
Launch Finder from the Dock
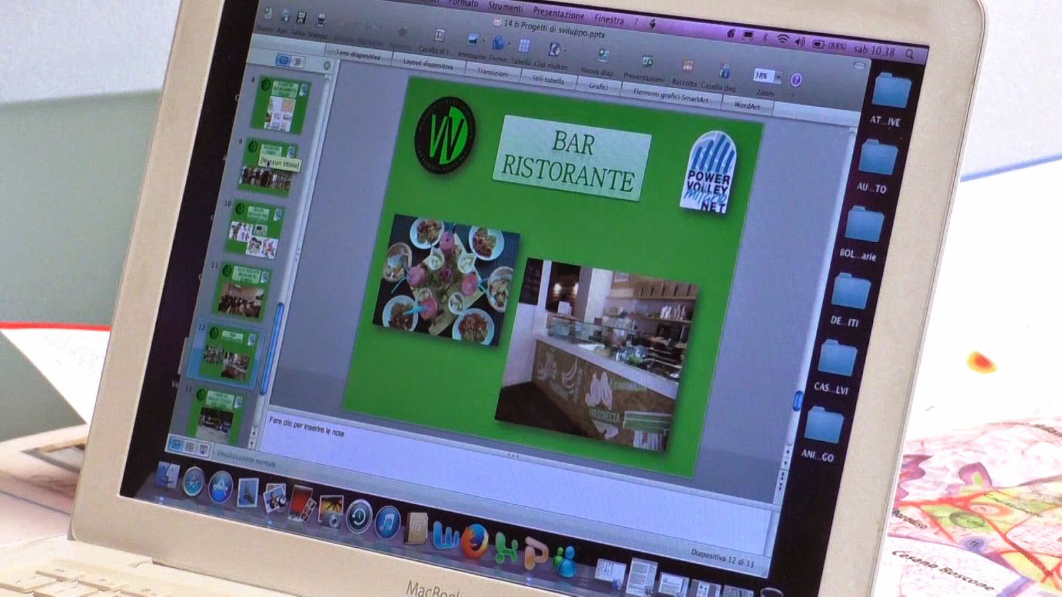(166, 476)
